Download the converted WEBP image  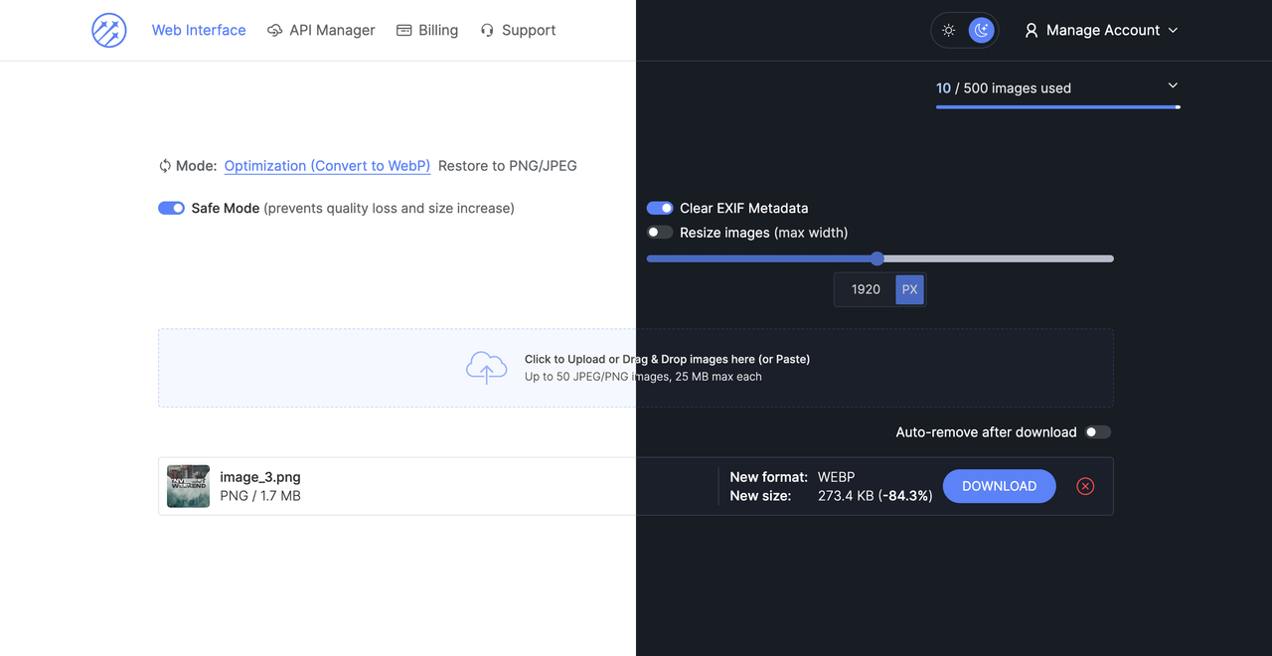pos(999,486)
